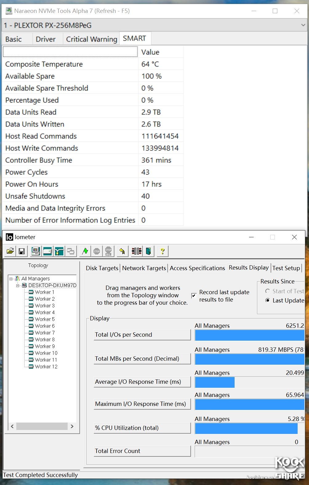Select Worker 1 in Topology tree
The image size is (309, 485).
point(45,292)
